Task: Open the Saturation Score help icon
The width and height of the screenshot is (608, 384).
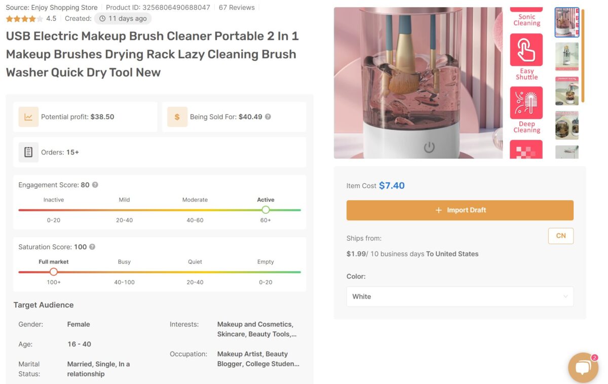Action: click(92, 247)
